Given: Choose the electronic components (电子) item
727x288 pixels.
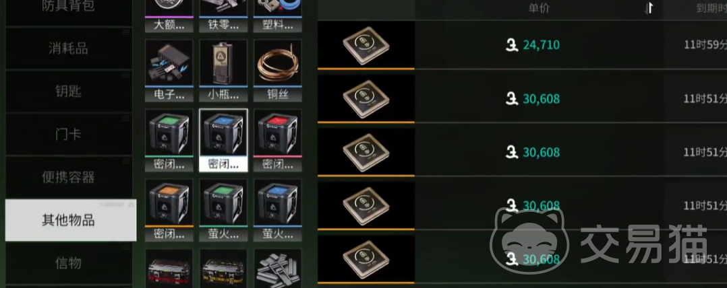Looking at the screenshot, I should click(169, 70).
